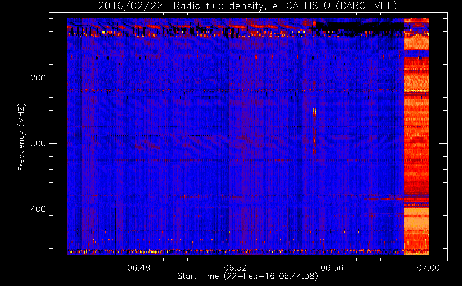Select the '300' frequency axis label
Viewport: 462px width, 286px height.
tap(38, 143)
